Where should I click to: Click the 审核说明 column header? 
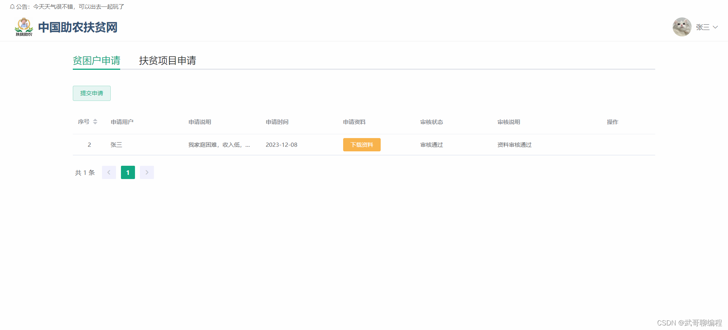(x=509, y=122)
